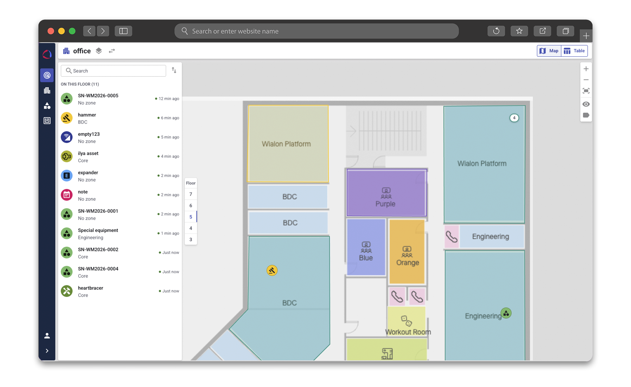This screenshot has height=387, width=631.
Task: Click the ilya asset engine icon
Action: coord(67,156)
